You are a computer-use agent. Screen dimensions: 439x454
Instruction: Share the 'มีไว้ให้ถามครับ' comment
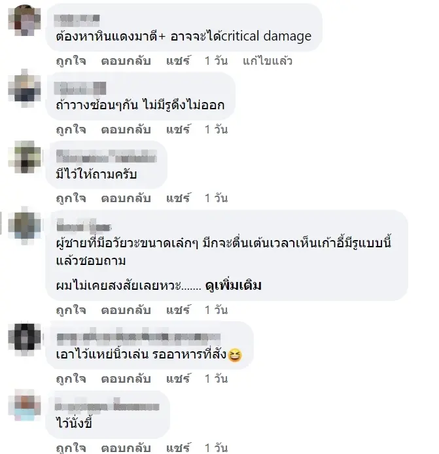point(179,198)
